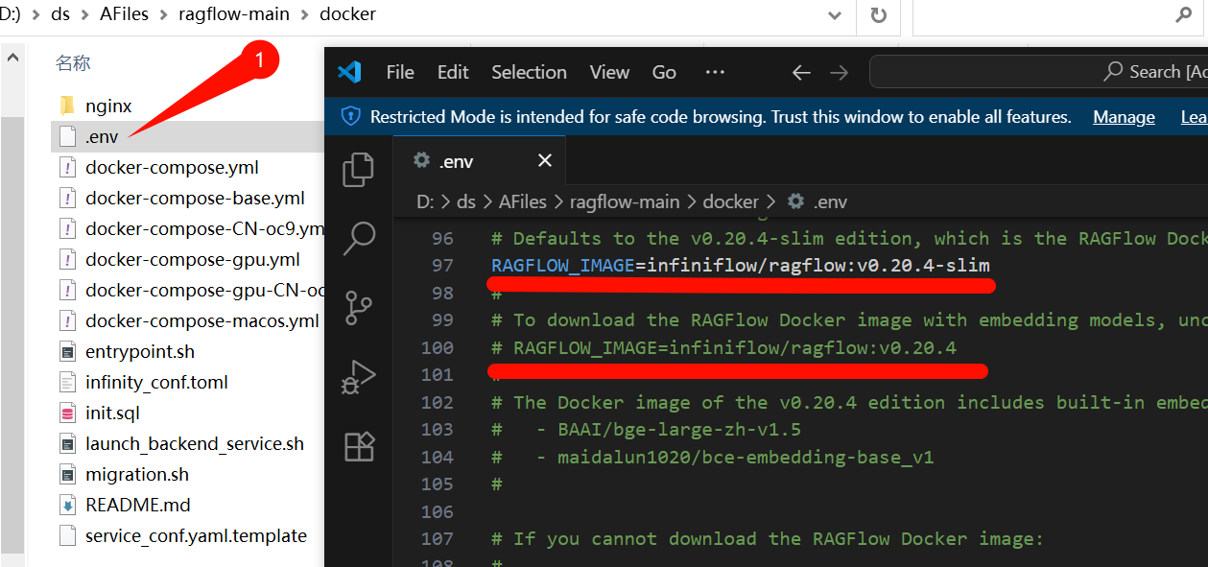Refresh the File Explorer folder view
The image size is (1208, 567).
(878, 15)
